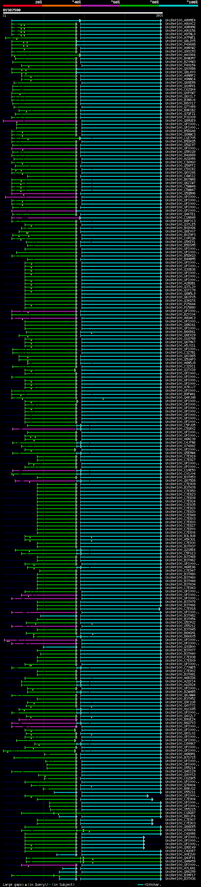201x887 pixels.
Task: Open hit UniRef100_A8HME4
Action: [x=180, y=20]
